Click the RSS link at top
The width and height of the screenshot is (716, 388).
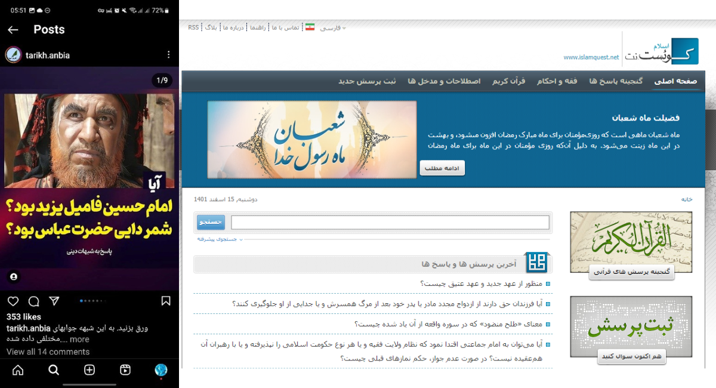pos(193,27)
